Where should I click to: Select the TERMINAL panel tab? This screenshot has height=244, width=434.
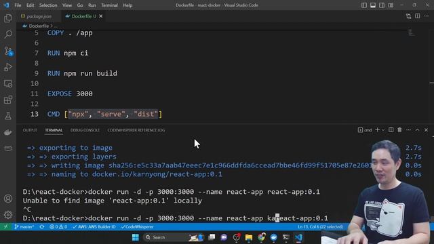click(x=54, y=130)
